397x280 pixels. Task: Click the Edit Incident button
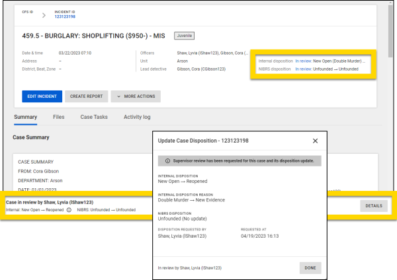(x=42, y=96)
